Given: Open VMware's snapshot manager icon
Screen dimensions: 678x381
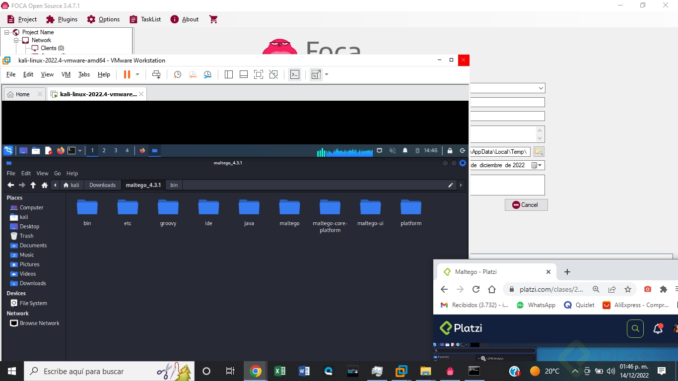Looking at the screenshot, I should coord(207,74).
